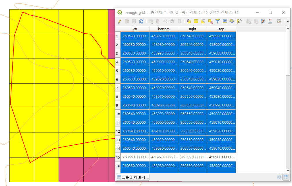
Task: Invert the feature selection
Action: pos(203,21)
